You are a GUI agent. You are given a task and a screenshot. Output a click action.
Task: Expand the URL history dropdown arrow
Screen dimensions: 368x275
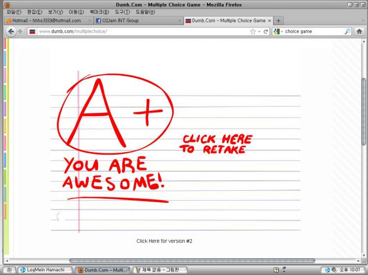260,31
